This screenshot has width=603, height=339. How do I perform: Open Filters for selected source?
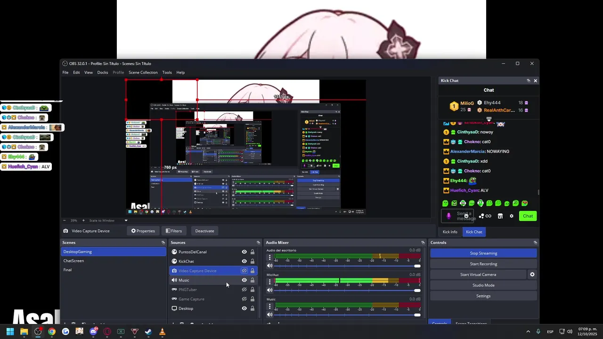(x=173, y=231)
